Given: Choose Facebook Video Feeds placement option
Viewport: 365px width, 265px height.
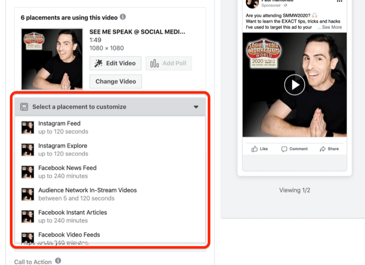Looking at the screenshot, I should point(110,236).
